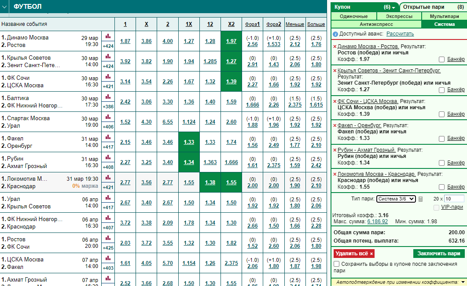Open statistics icon for ФК Нижний Новгород - Краснодар
The image size is (467, 286).
[x=108, y=218]
